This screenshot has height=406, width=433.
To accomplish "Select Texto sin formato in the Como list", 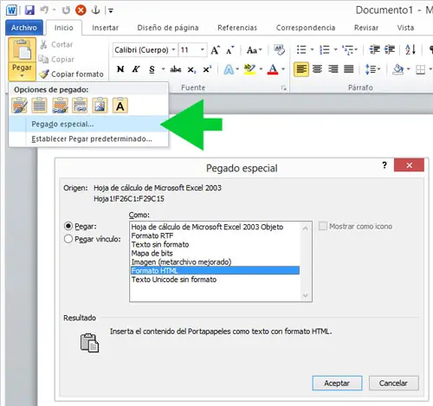I will pos(160,244).
